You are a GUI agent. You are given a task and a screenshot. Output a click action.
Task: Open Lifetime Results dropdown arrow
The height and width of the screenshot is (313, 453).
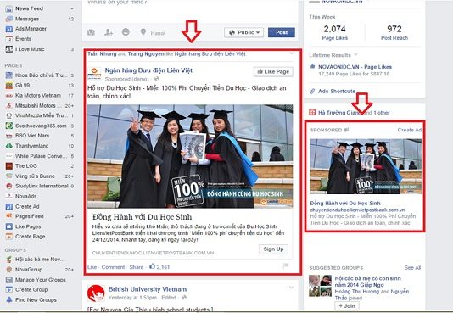click(356, 54)
